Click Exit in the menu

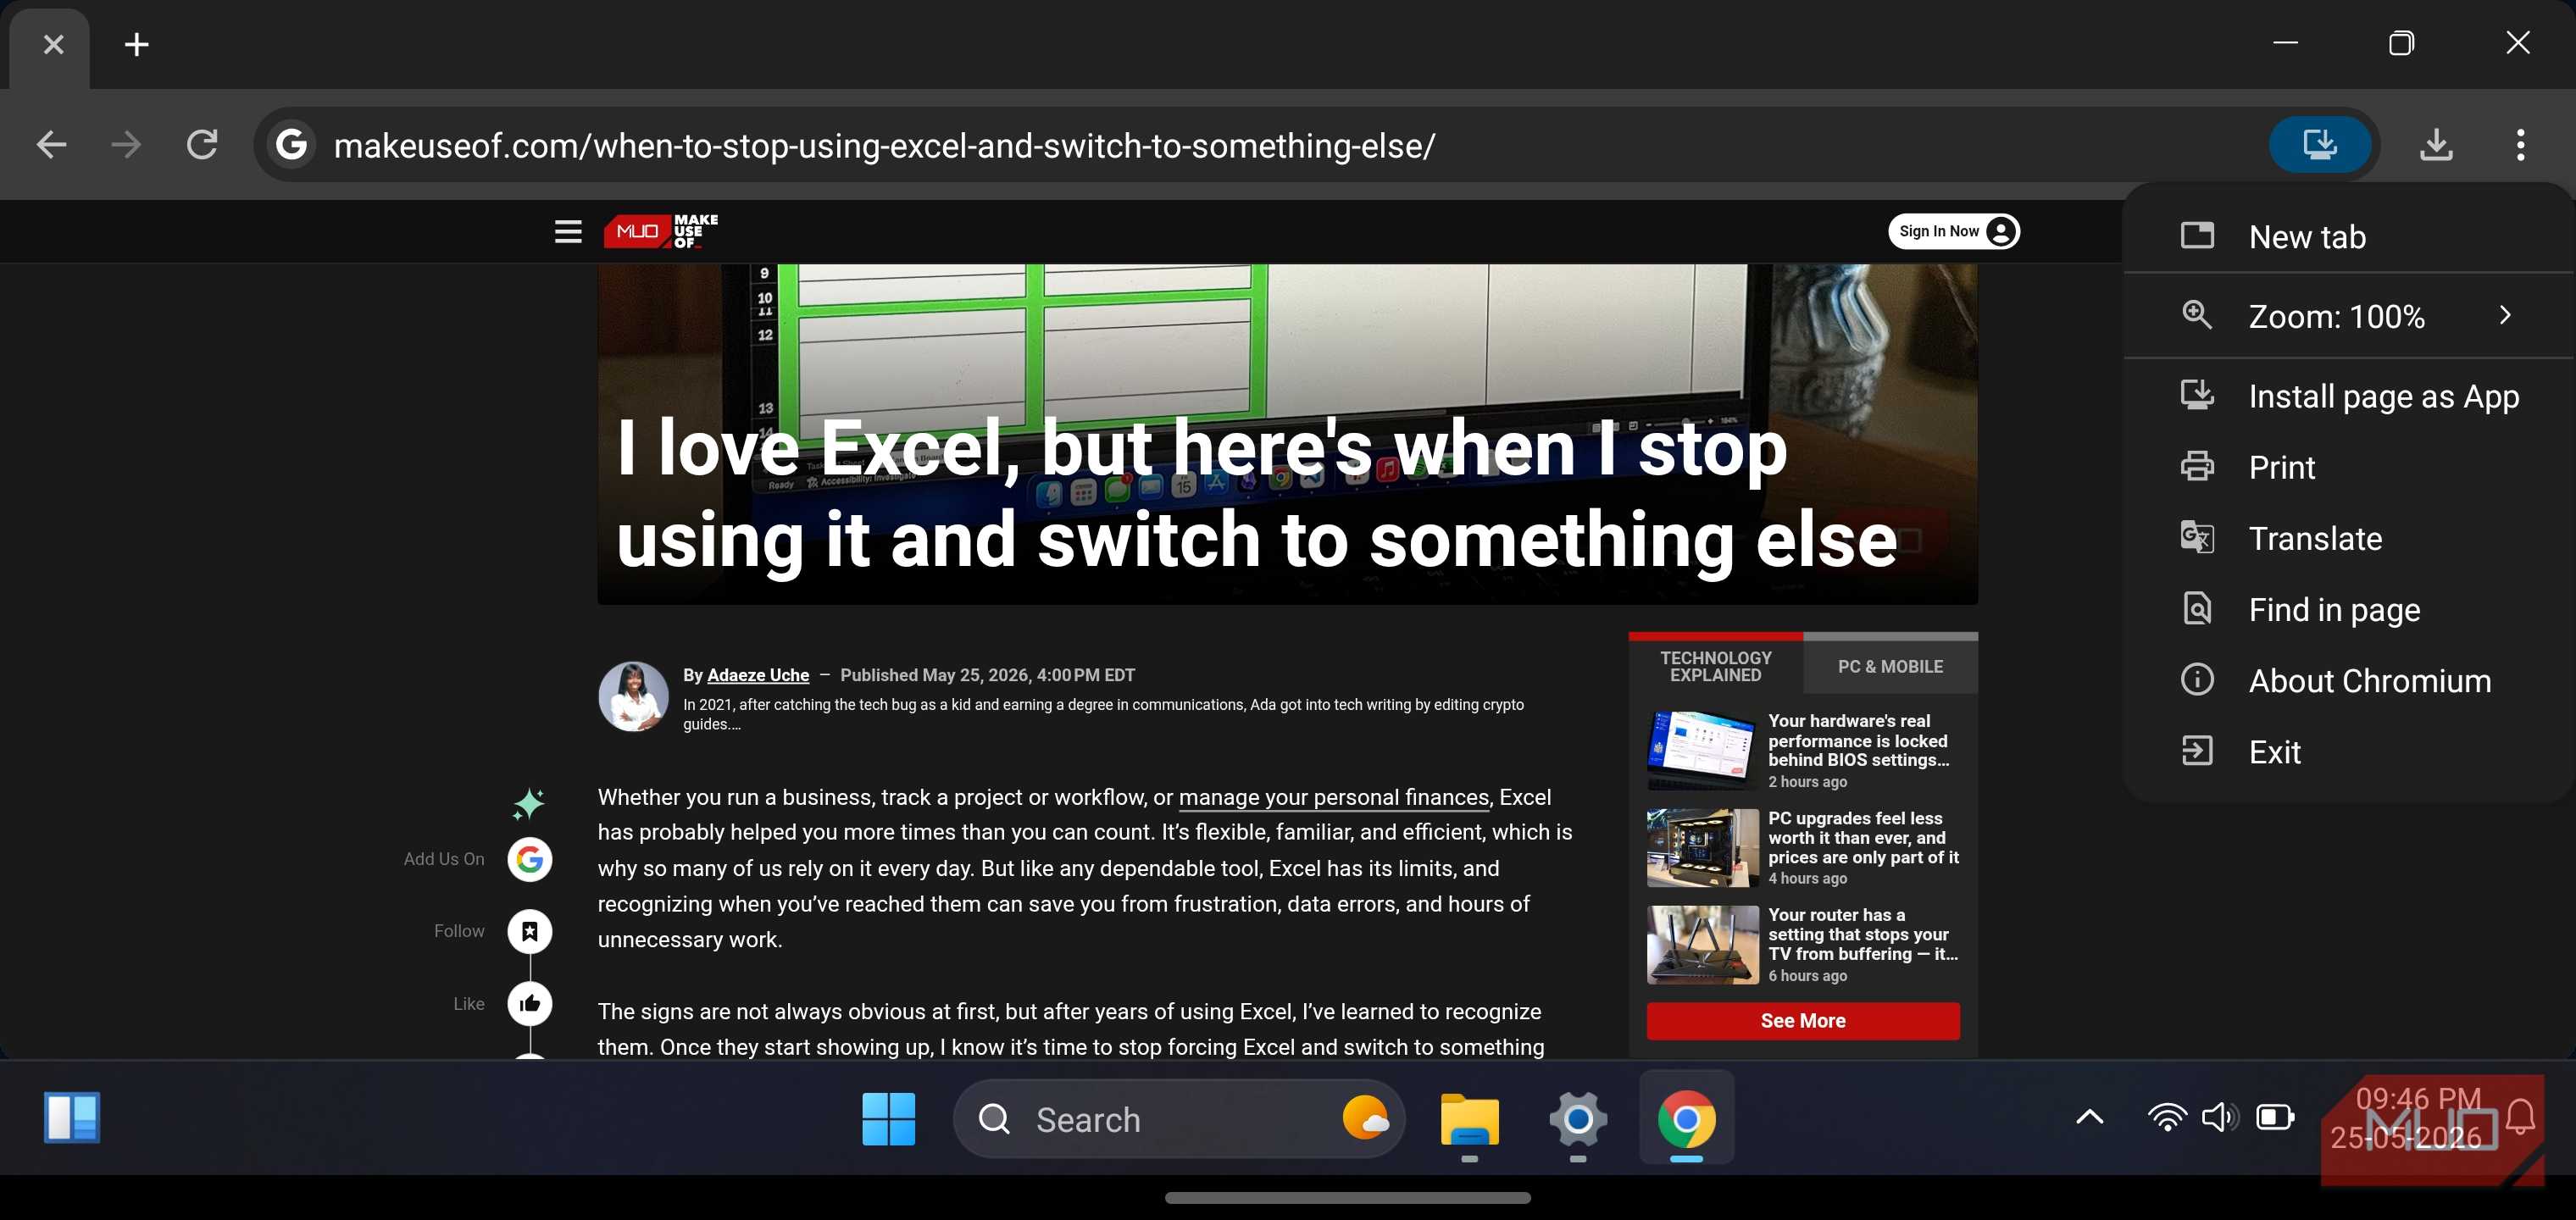2347,751
